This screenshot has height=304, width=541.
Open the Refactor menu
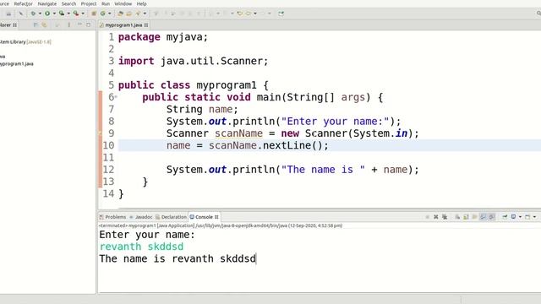click(23, 3)
